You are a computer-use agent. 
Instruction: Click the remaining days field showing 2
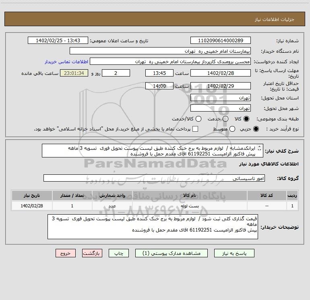tap(116, 73)
